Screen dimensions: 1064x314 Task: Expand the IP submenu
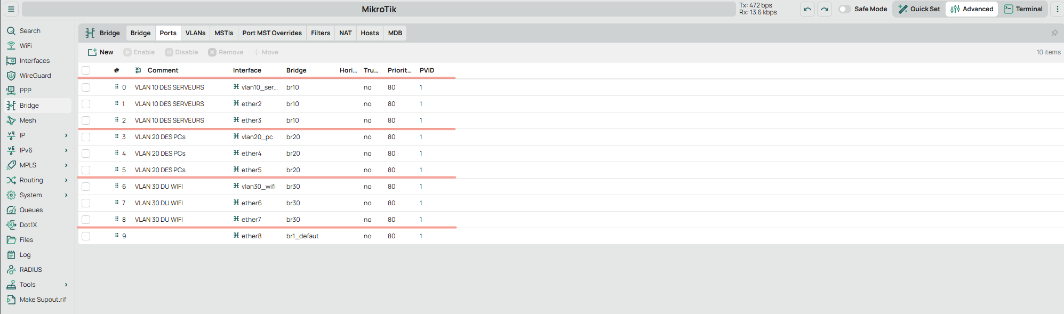click(66, 135)
